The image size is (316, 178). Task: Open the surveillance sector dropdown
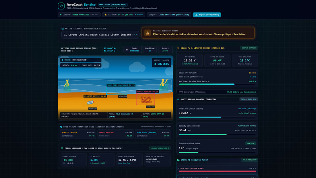coord(100,35)
